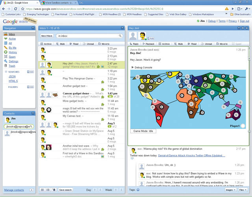Open the Active waves view
252x197 pixels.
coord(12,39)
